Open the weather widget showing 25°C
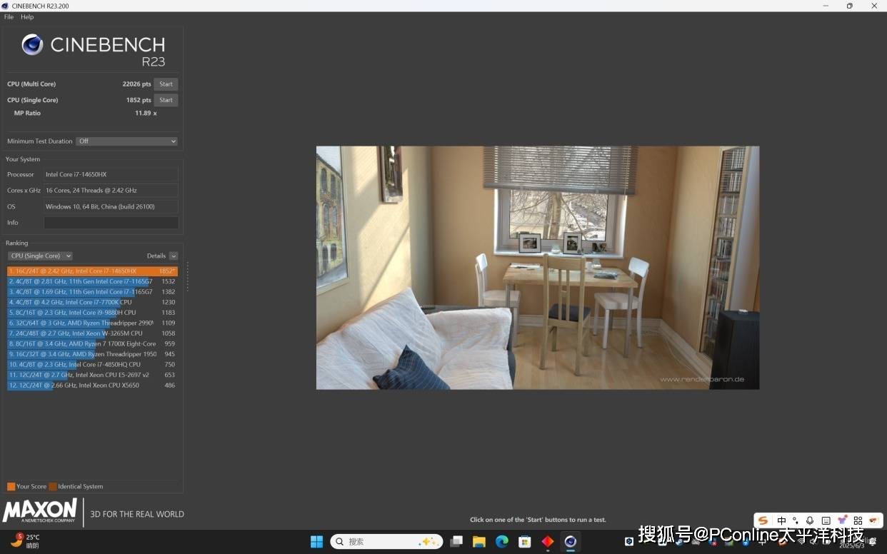This screenshot has height=554, width=887. (25, 541)
